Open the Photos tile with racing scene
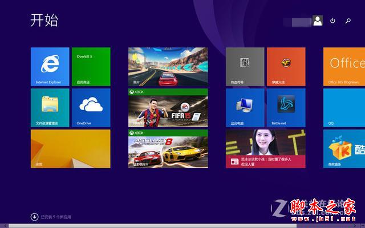 tap(168, 67)
